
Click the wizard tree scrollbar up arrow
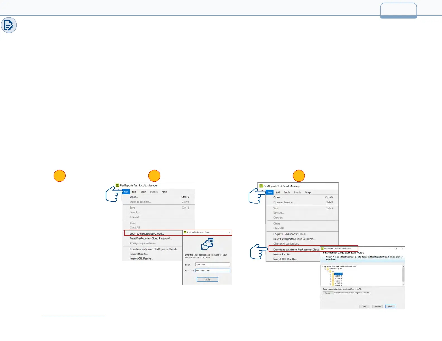click(x=403, y=267)
